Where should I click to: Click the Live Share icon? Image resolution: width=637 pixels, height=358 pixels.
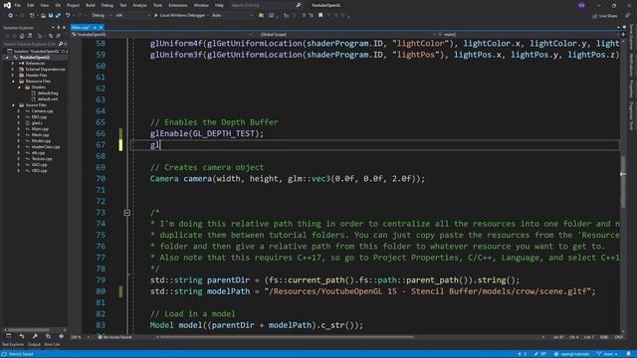click(595, 16)
